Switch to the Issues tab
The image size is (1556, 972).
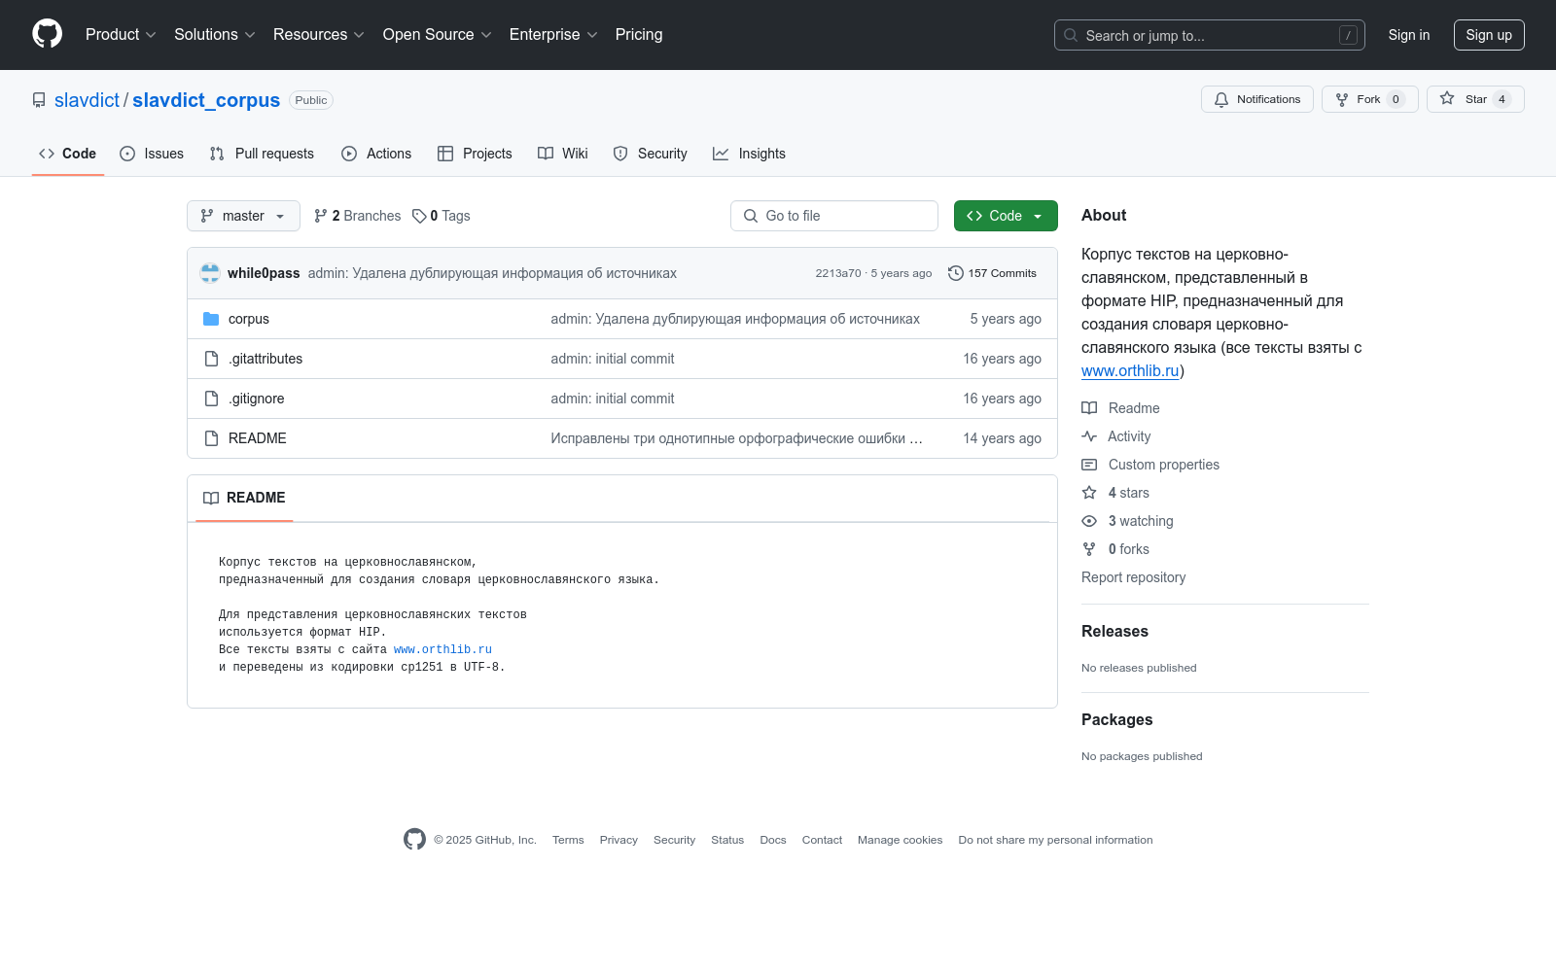(x=152, y=154)
